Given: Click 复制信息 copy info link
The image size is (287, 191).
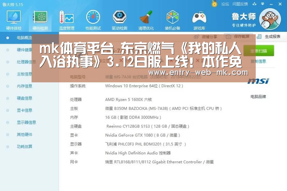Looking at the screenshot, I should pyautogui.click(x=258, y=61).
